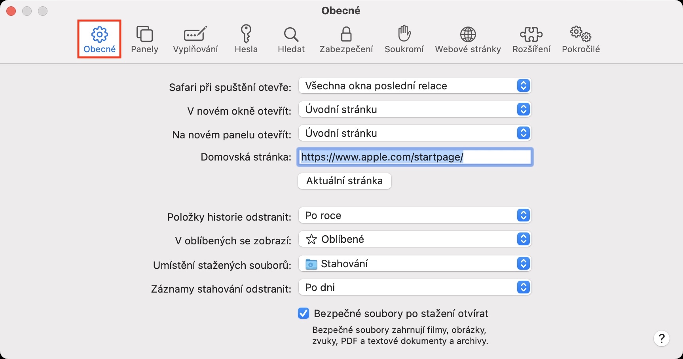683x359 pixels.
Task: Open the Vyplňování autofill preferences icon
Action: [x=195, y=34]
